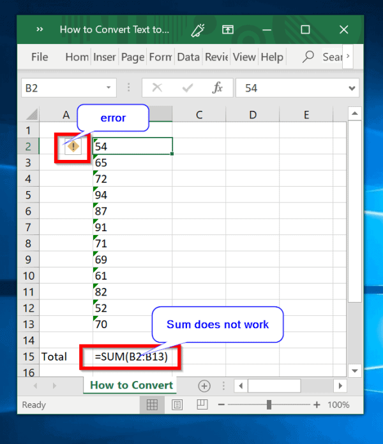This screenshot has height=444, width=383.
Task: Select column C header
Action: pos(199,115)
